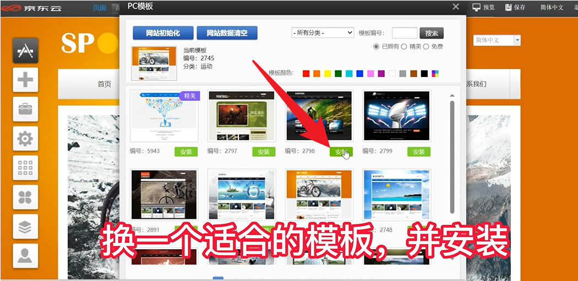This screenshot has width=578, height=281.
Task: Open the Paintball template 2797 thumbnail
Action: 242,115
